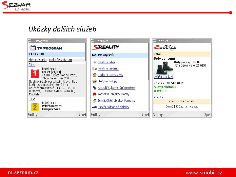The image size is (236, 177).
Task: Open Chaty a chalupy link
Action: tap(107, 81)
